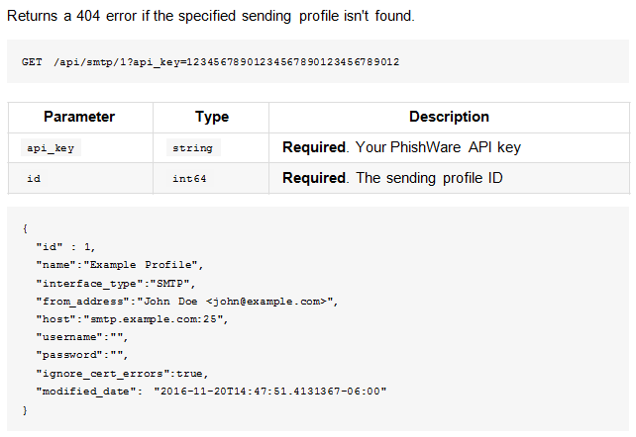Select the id parameter cell
This screenshot has width=636, height=437.
tap(34, 178)
